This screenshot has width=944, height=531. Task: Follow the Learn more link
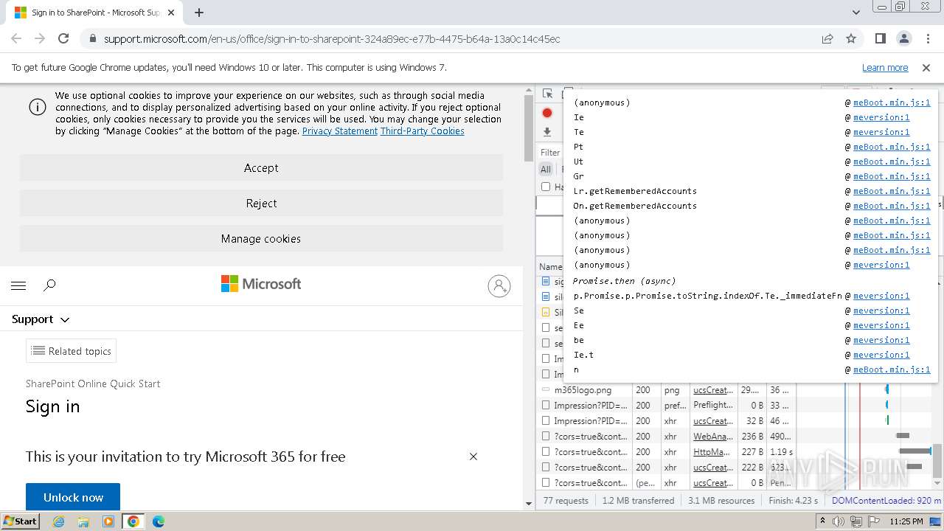885,67
